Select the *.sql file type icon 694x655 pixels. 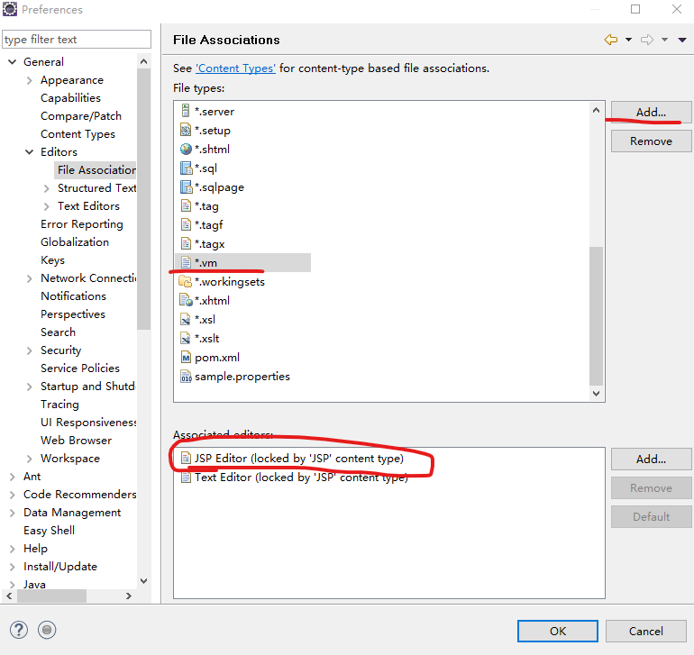click(x=187, y=168)
